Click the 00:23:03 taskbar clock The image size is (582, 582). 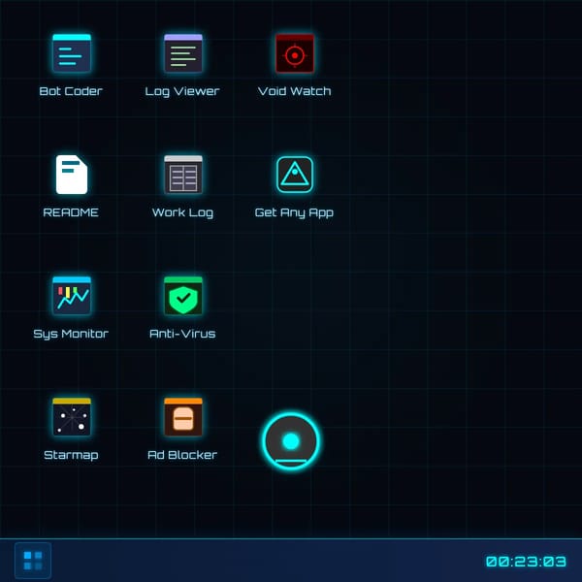click(526, 562)
